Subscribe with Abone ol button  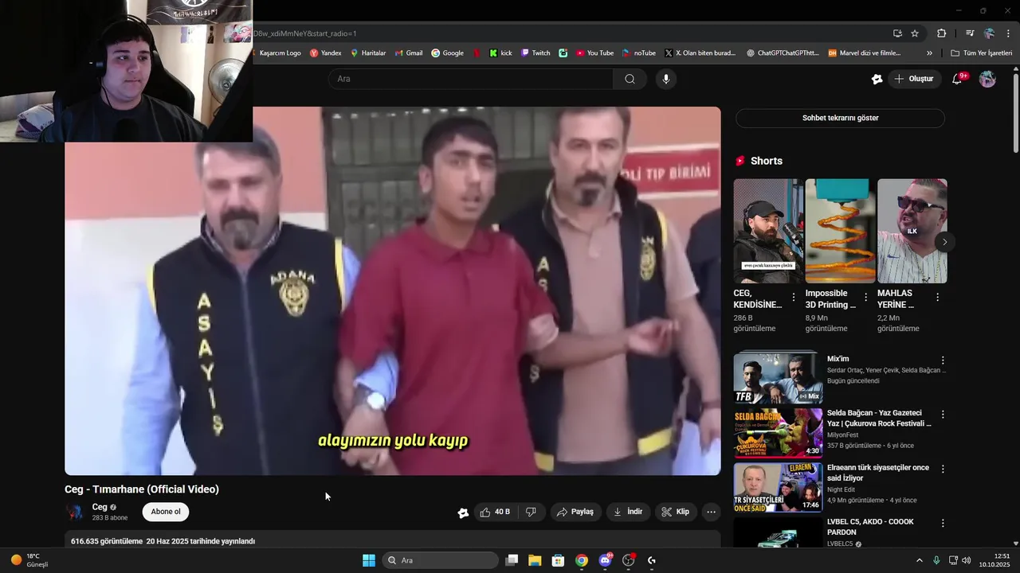coord(166,512)
